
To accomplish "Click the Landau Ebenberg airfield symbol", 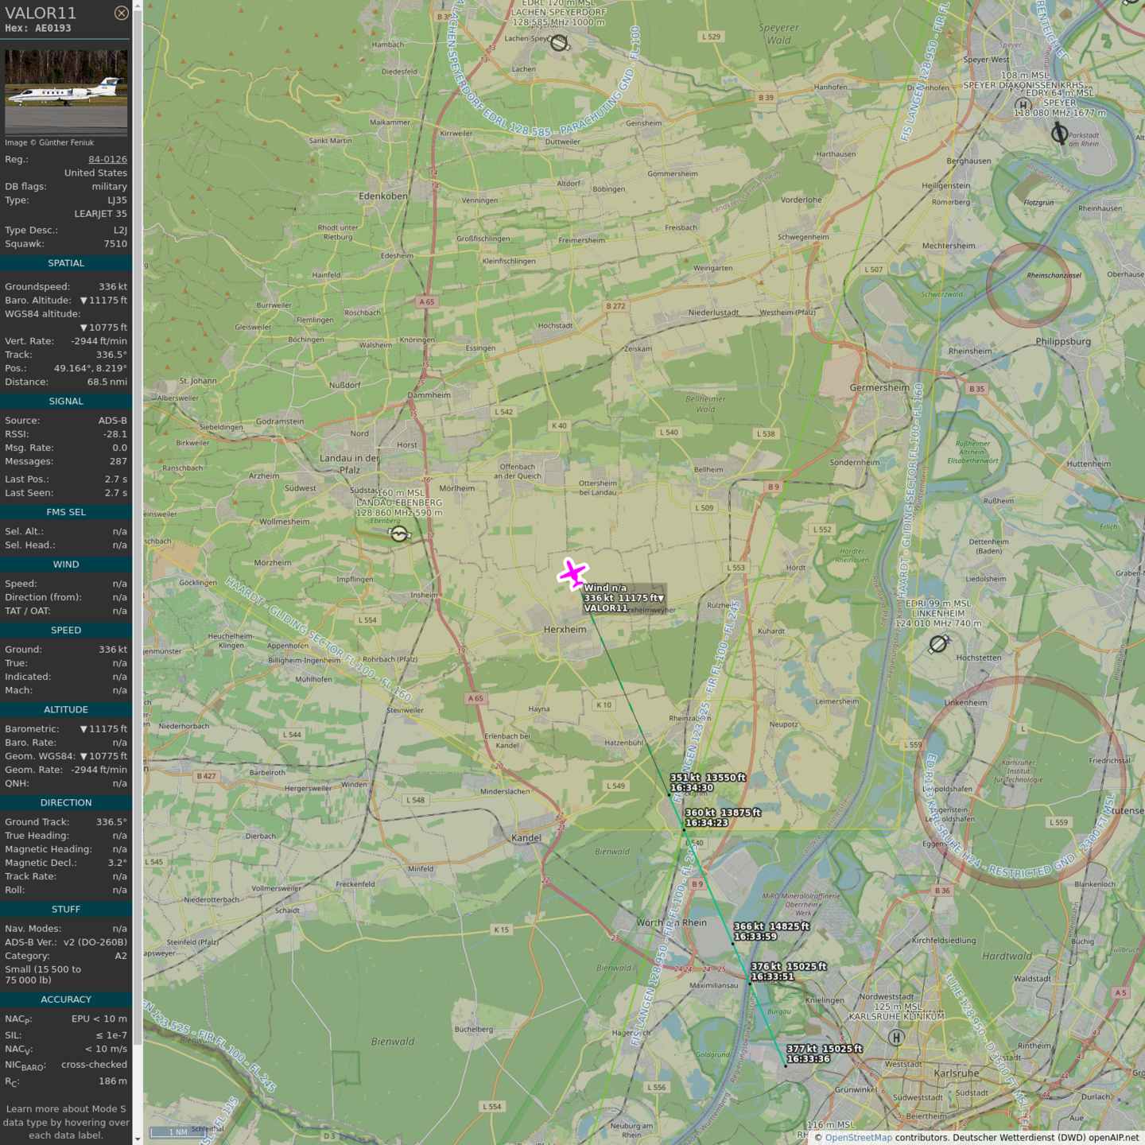I will (399, 534).
